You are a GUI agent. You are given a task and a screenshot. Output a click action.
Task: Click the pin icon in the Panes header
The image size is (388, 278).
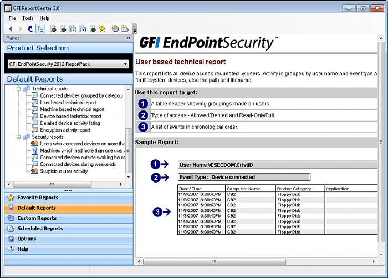(129, 38)
